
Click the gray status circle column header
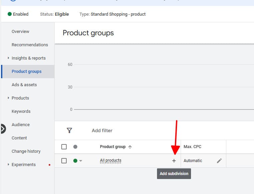[75, 147]
